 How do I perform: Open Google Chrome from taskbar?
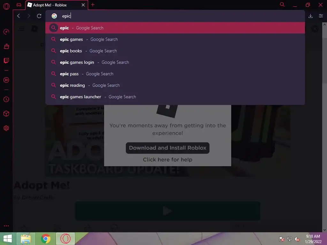pos(45,239)
